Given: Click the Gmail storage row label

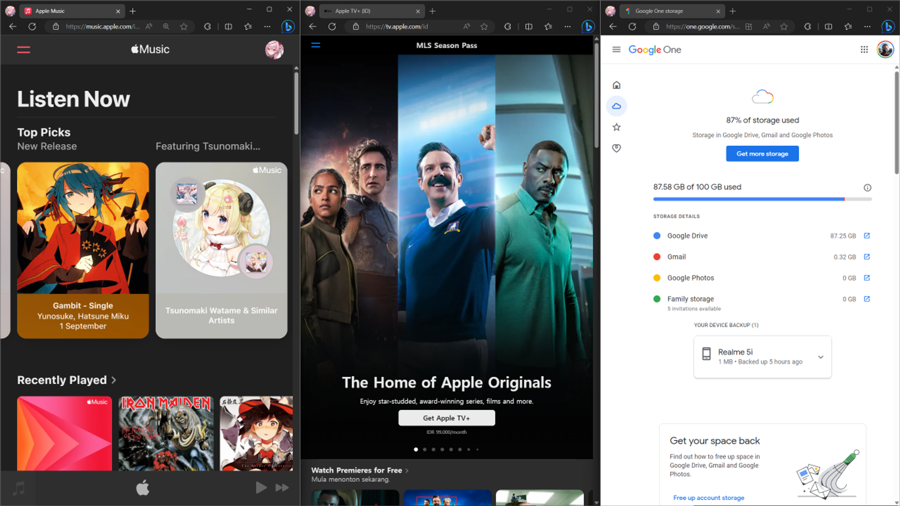Looking at the screenshot, I should coord(676,257).
